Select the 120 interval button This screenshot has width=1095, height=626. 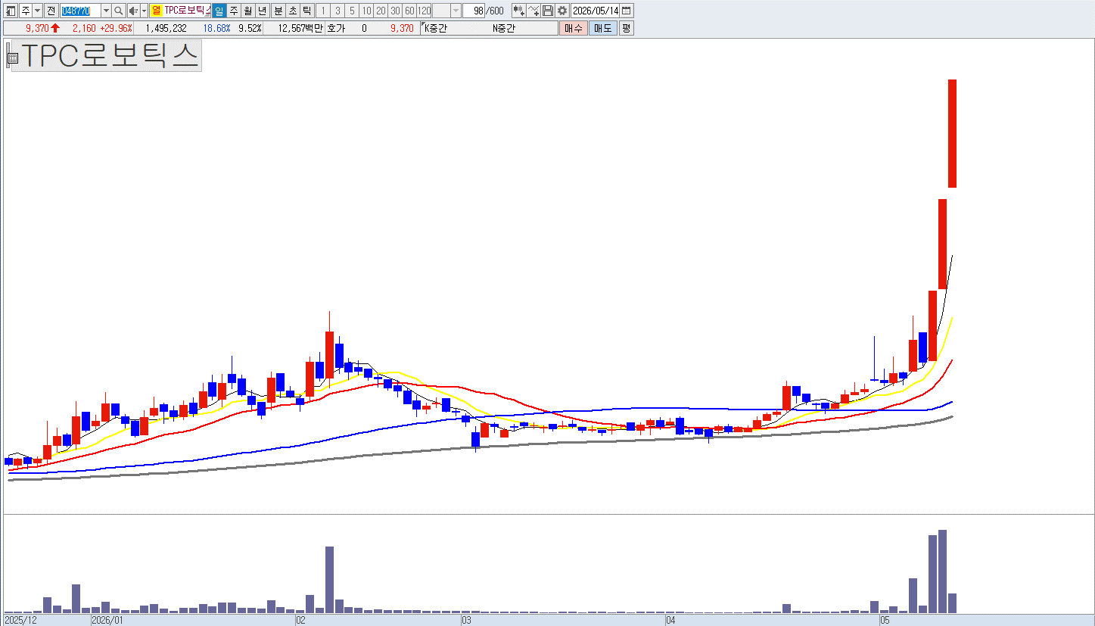(424, 11)
